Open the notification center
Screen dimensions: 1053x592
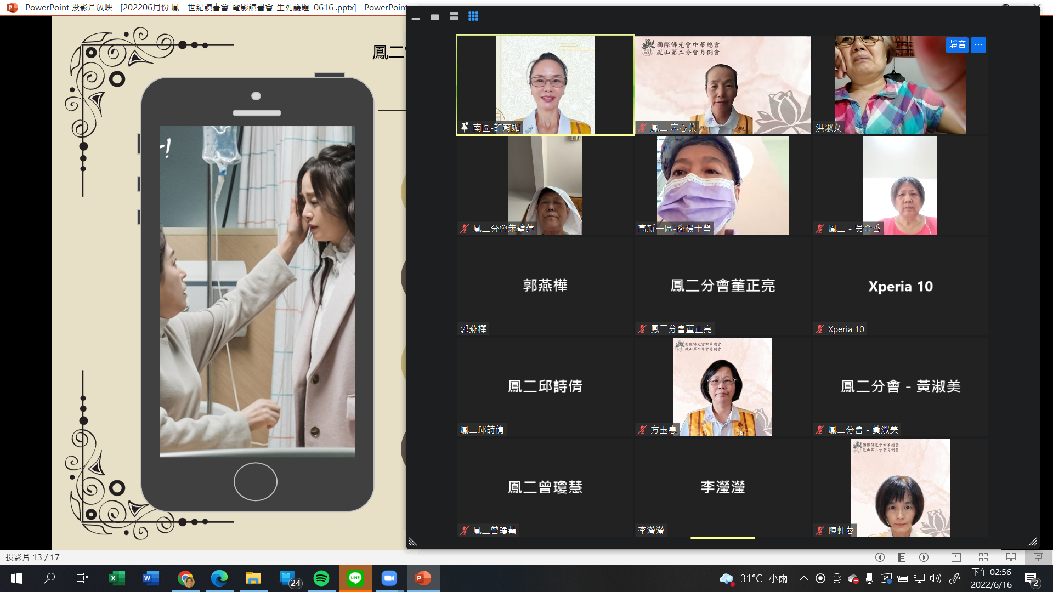pos(1032,578)
